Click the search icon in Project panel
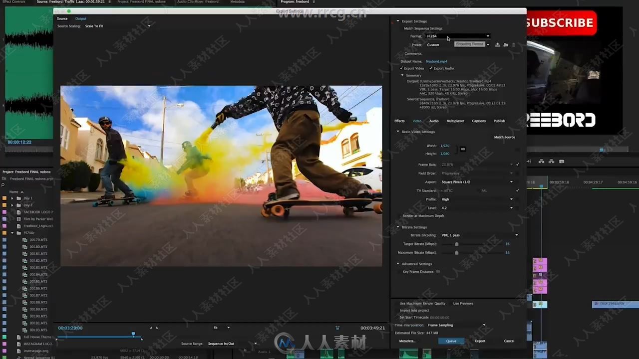This screenshot has height=359, width=639. 3,185
